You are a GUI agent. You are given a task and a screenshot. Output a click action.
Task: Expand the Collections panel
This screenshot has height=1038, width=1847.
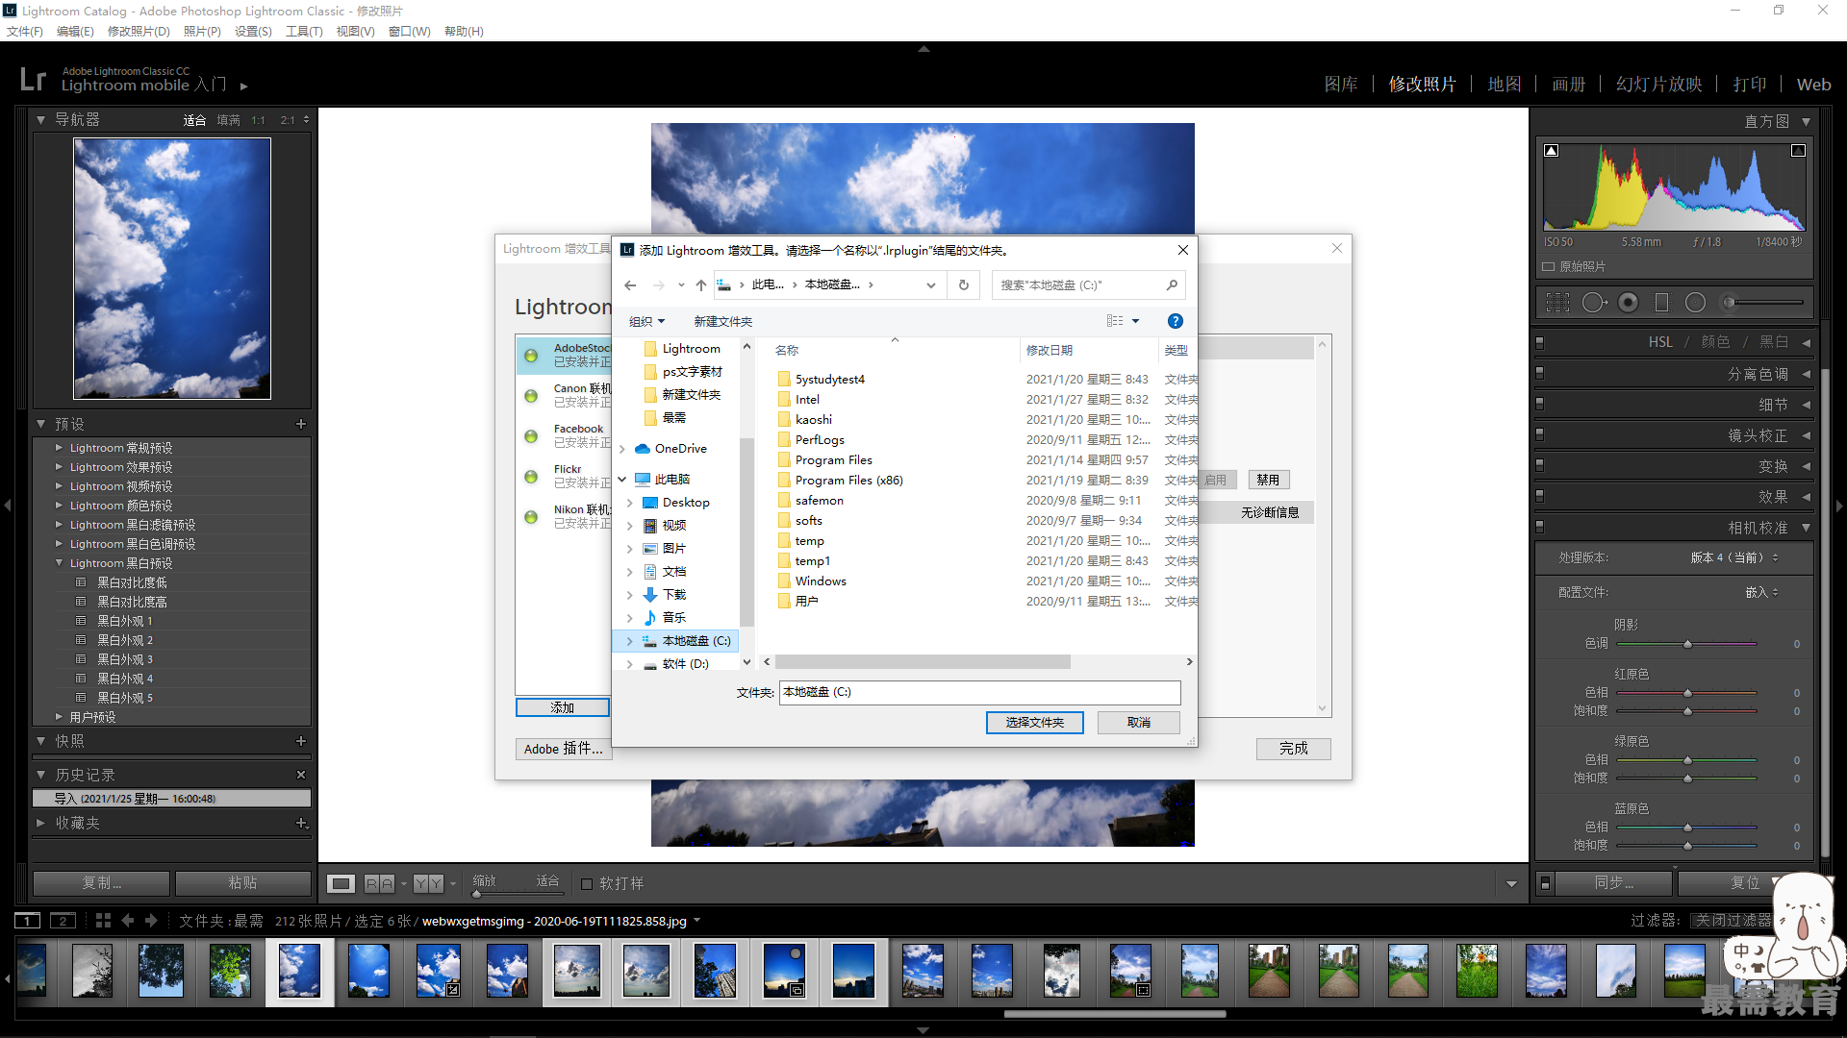tap(41, 823)
